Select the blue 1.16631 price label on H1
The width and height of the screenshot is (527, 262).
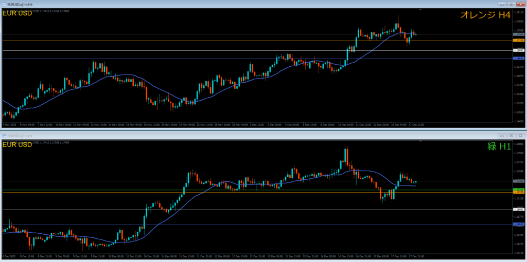click(519, 224)
